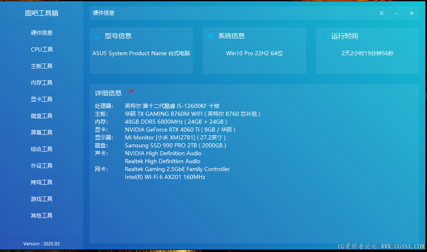Image resolution: width=427 pixels, height=252 pixels.
Task: Click the Intel(R) Wi-Fi 6 AX201 160MHz line
Action: tap(165, 177)
